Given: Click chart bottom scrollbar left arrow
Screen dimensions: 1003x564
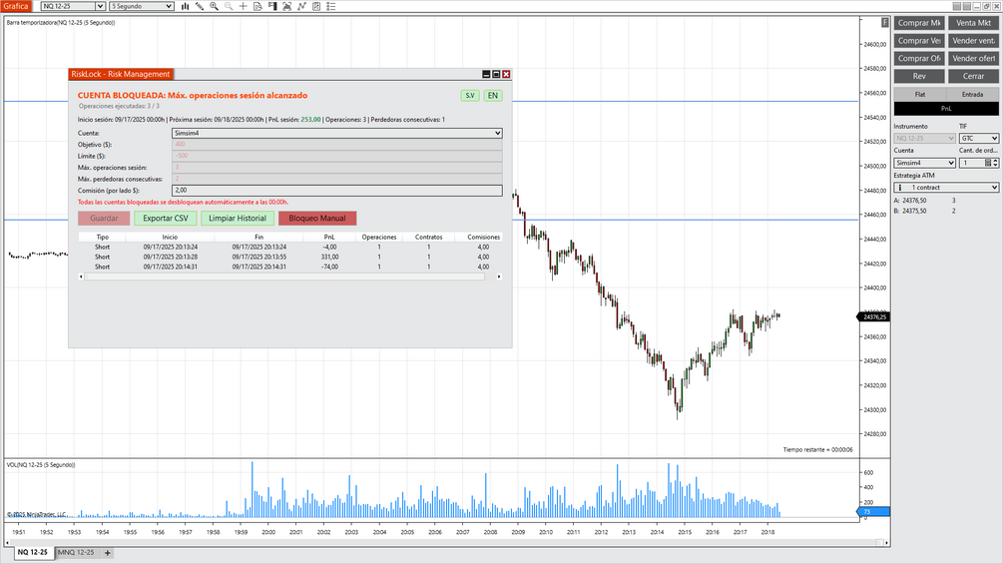Looking at the screenshot, I should coord(8,543).
